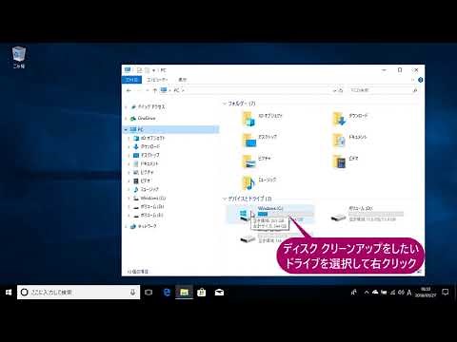457x342 pixels.
Task: Collapse the デバイスとドライブ (3) group header
Action: click(x=225, y=199)
